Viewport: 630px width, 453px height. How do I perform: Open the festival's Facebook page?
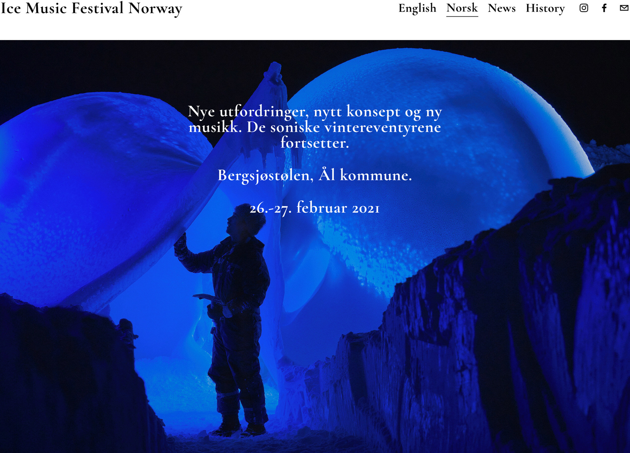(604, 8)
